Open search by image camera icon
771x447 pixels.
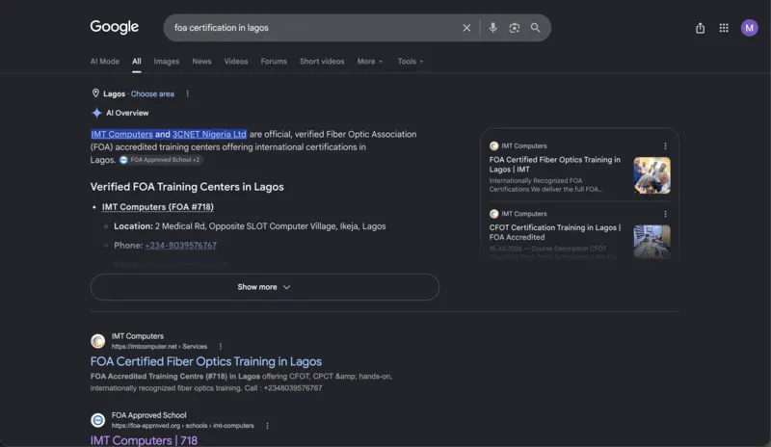click(515, 28)
